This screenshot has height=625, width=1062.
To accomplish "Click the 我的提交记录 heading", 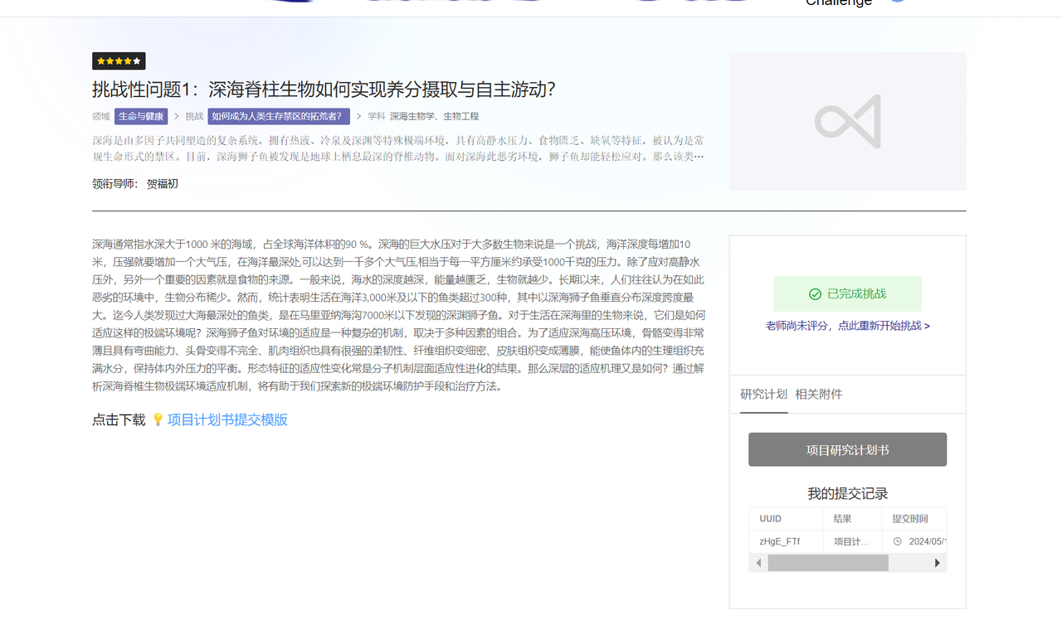I will 847,494.
